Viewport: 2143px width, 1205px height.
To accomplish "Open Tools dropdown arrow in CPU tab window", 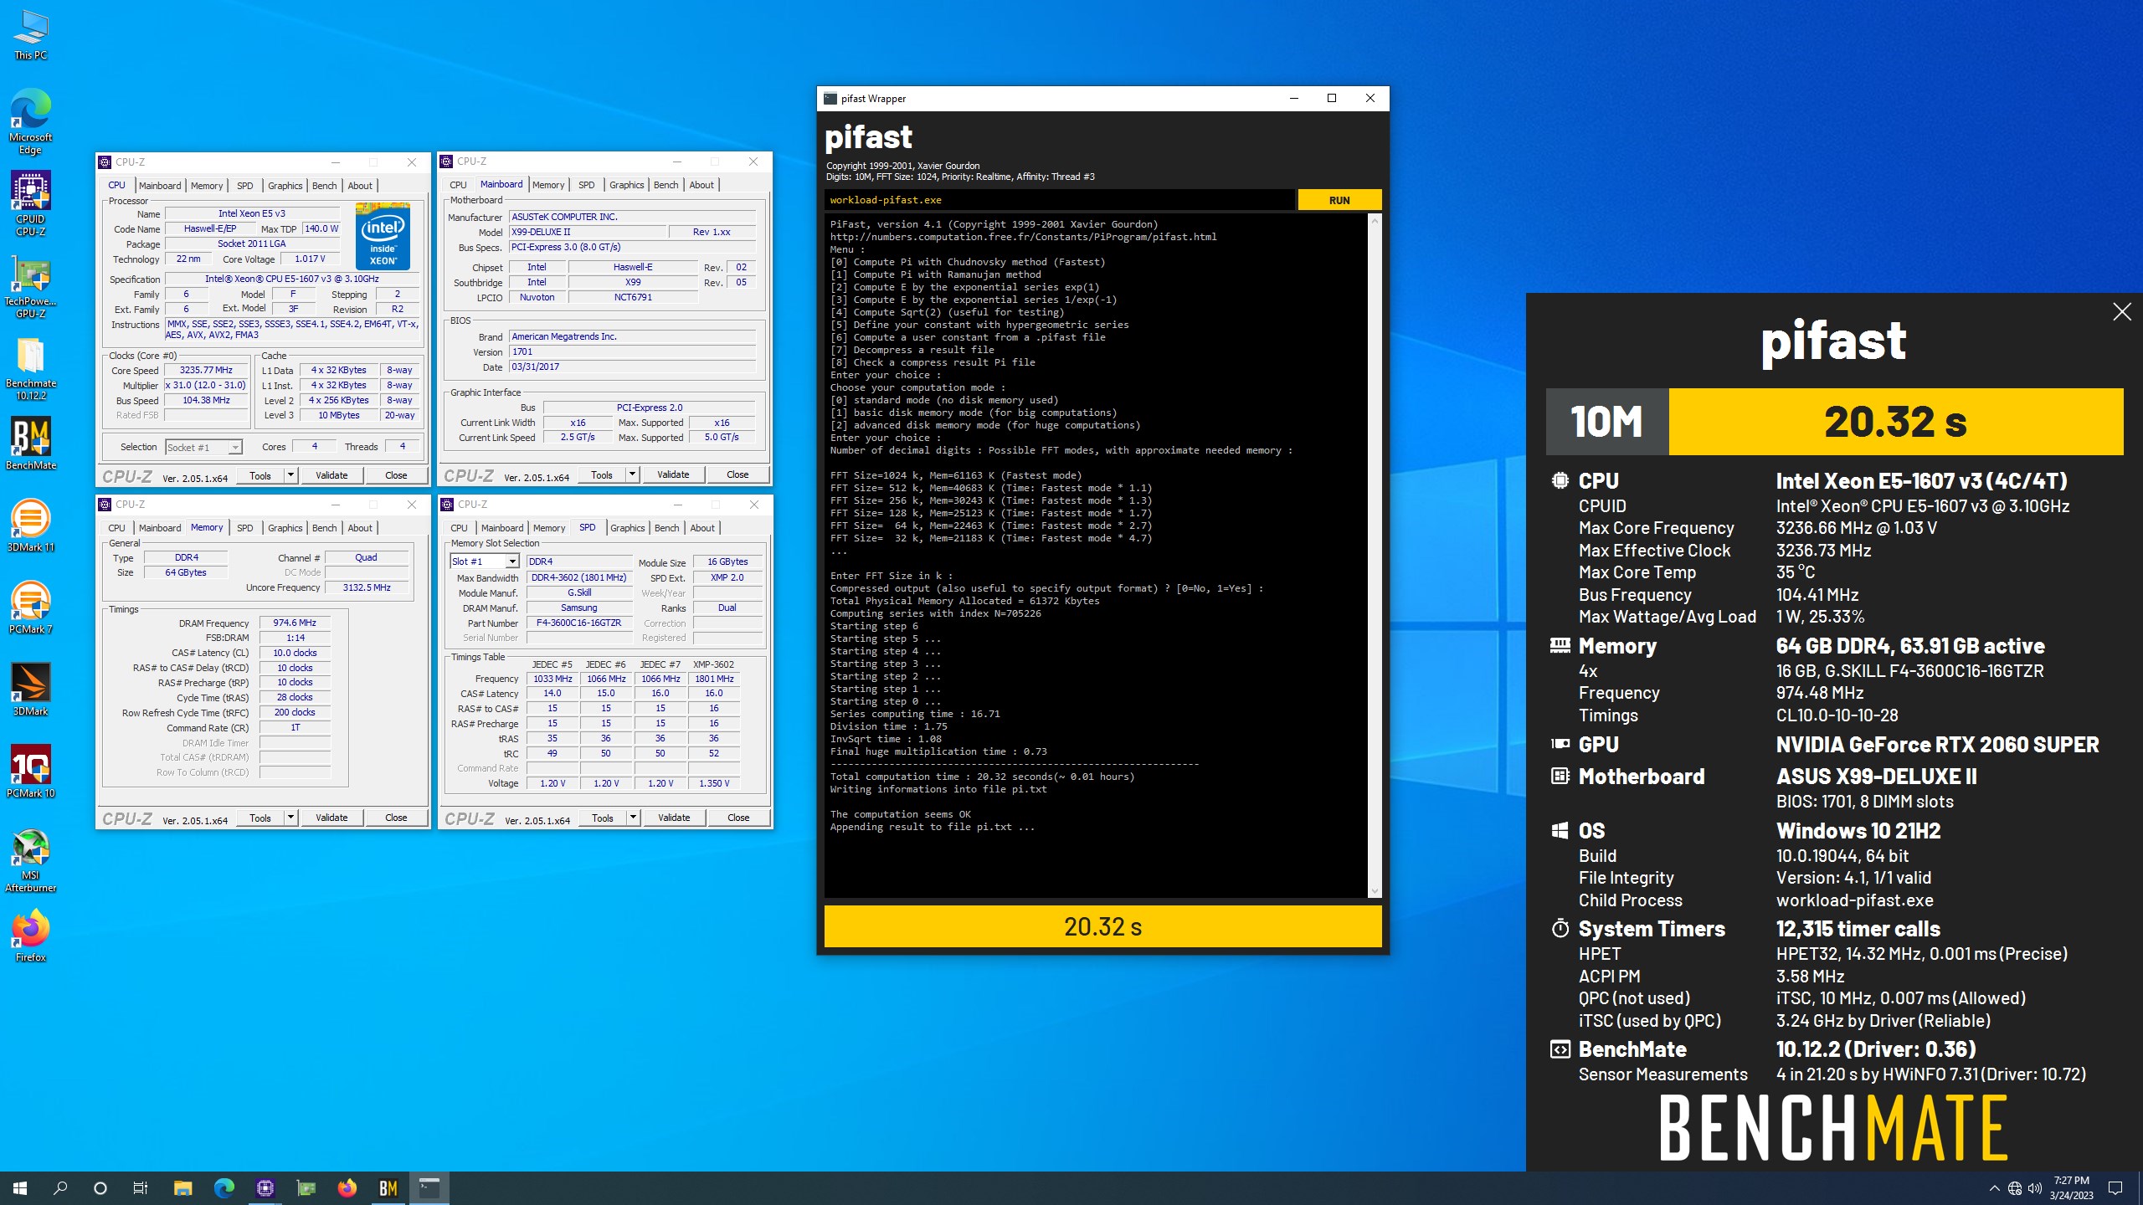I will (290, 475).
